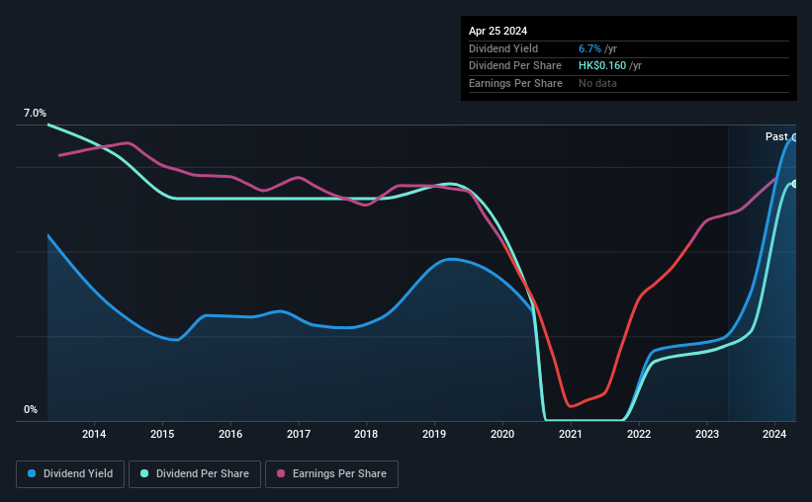Click the blue Dividend Yield legend dot

(32, 473)
